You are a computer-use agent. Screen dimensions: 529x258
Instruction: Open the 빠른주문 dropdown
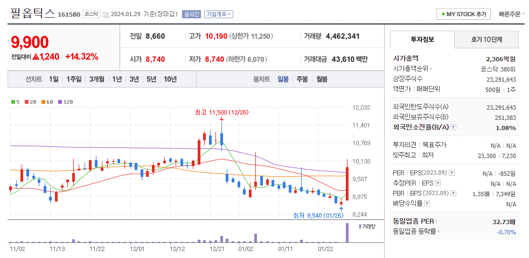click(512, 14)
